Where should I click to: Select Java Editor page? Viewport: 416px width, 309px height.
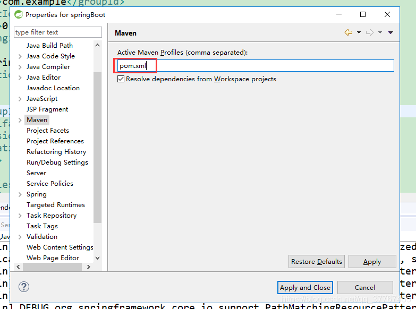[44, 77]
